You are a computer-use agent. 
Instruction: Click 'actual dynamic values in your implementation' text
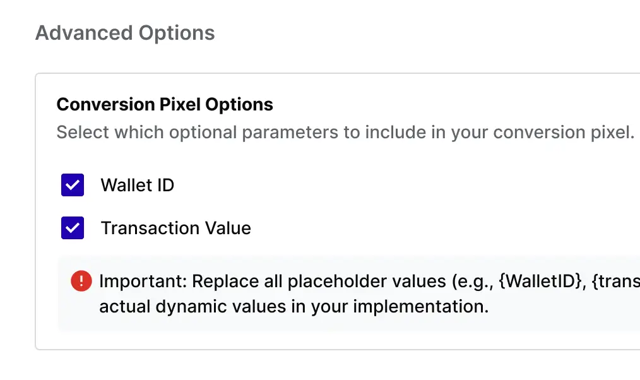click(x=293, y=307)
